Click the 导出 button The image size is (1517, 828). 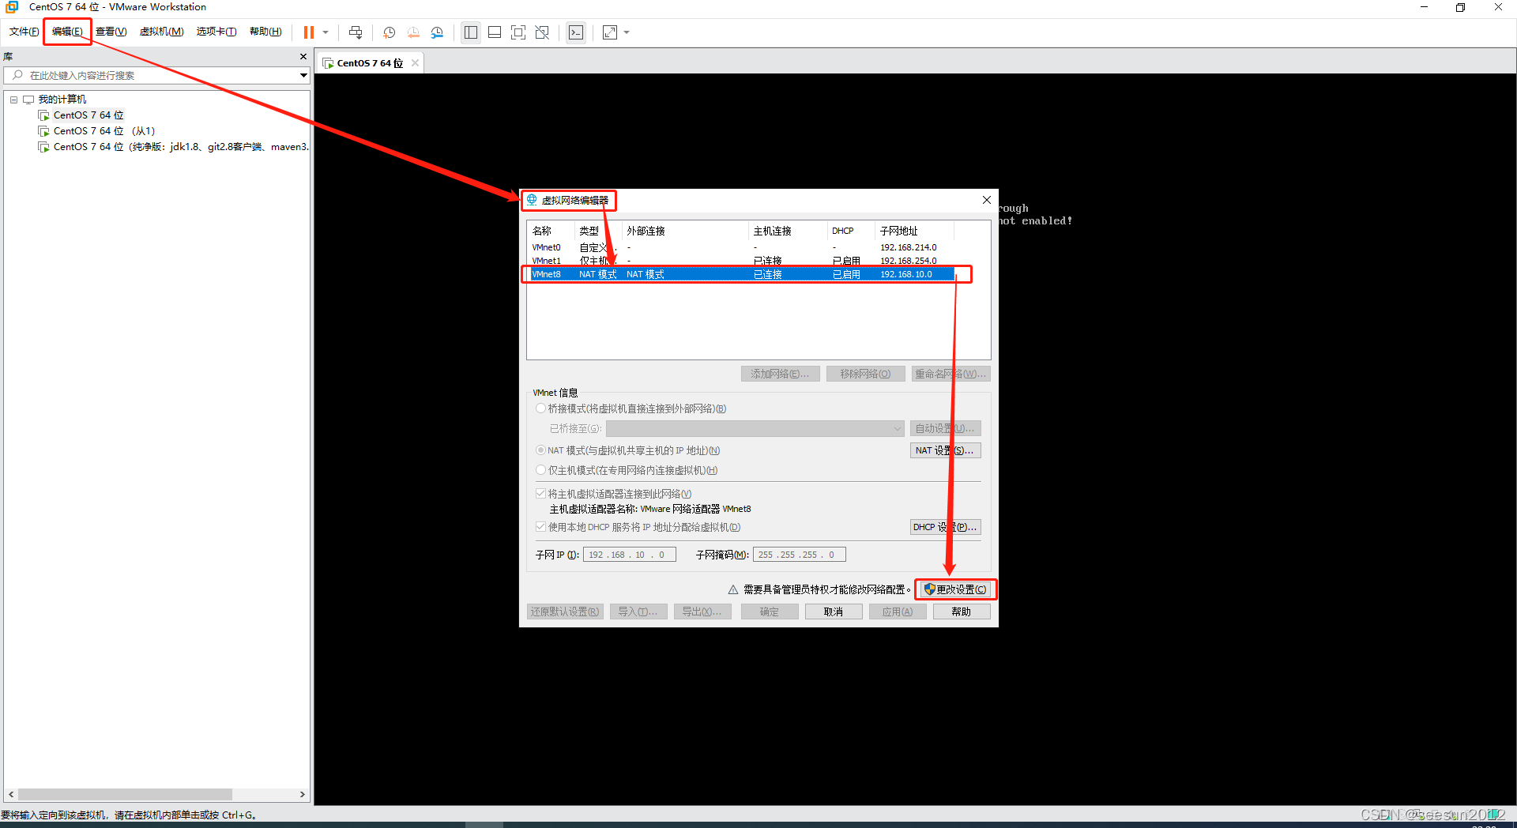point(702,612)
